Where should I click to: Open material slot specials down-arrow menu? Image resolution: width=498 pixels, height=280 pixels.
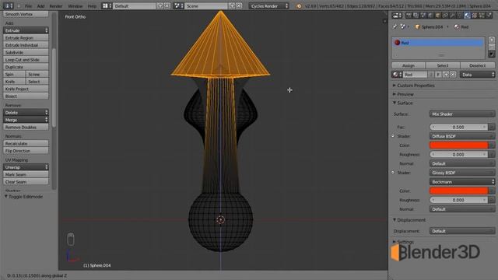tap(492, 54)
